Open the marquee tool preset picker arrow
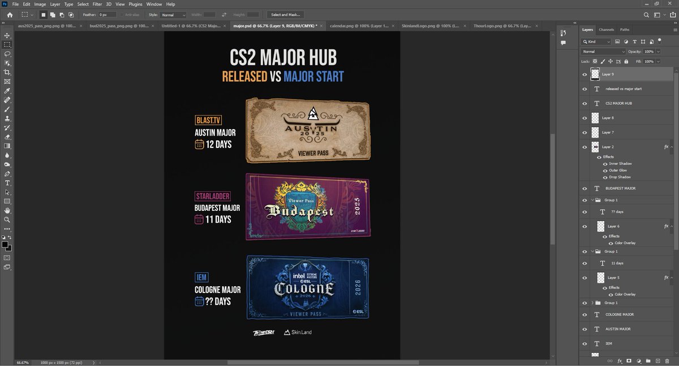The image size is (679, 366). (x=32, y=15)
